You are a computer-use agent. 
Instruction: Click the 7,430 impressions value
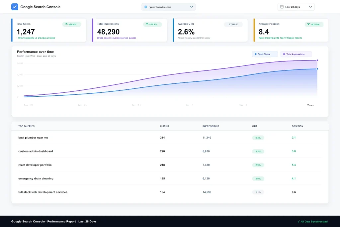point(206,165)
